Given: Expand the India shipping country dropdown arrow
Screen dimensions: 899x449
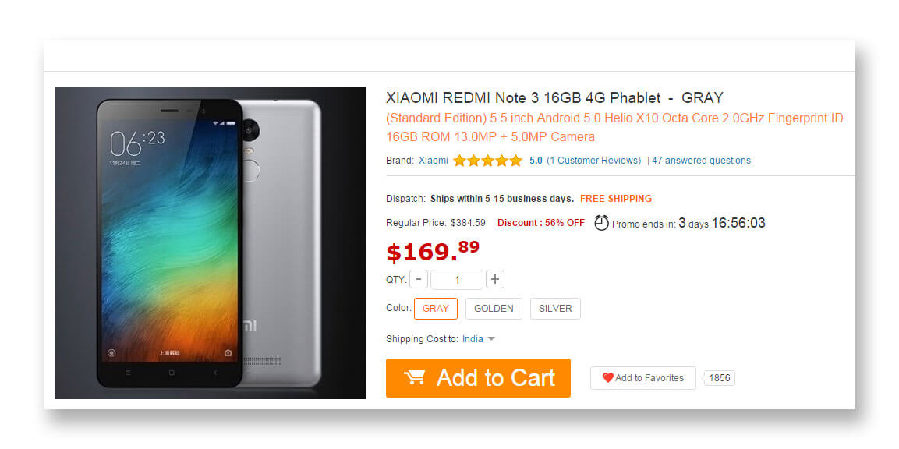Looking at the screenshot, I should 490,339.
